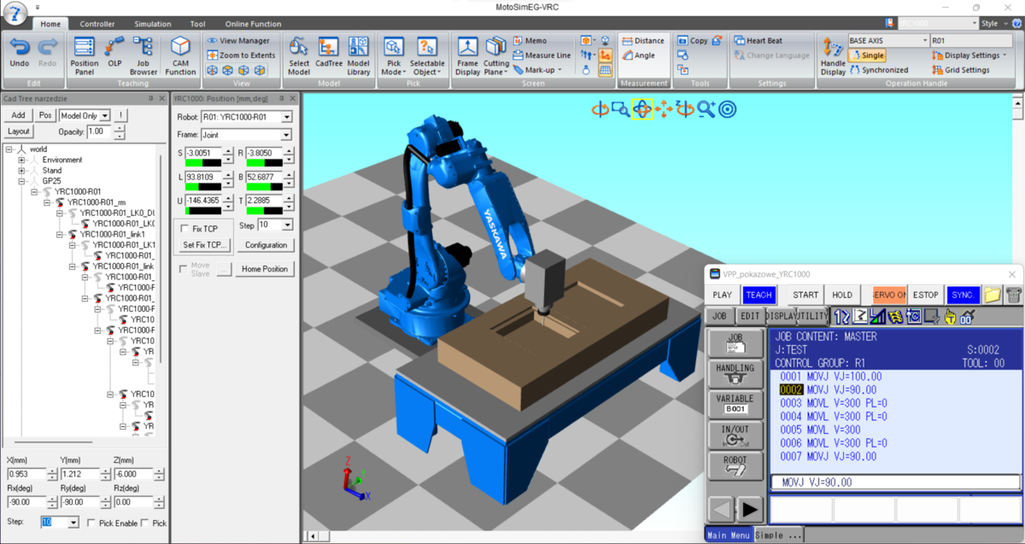Open the CAM Function tool
1025x544 pixels.
(180, 56)
